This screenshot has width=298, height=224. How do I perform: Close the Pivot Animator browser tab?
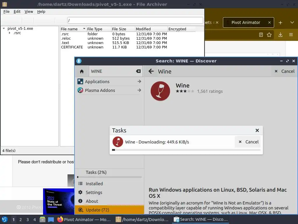[x=269, y=22]
